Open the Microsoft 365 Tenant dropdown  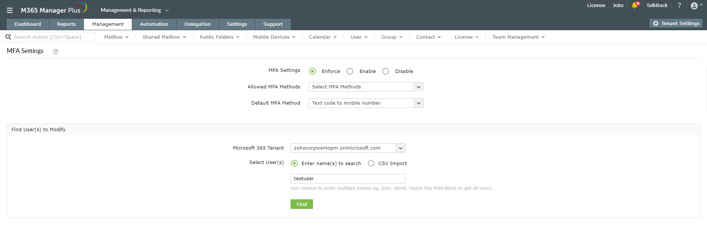(x=400, y=148)
